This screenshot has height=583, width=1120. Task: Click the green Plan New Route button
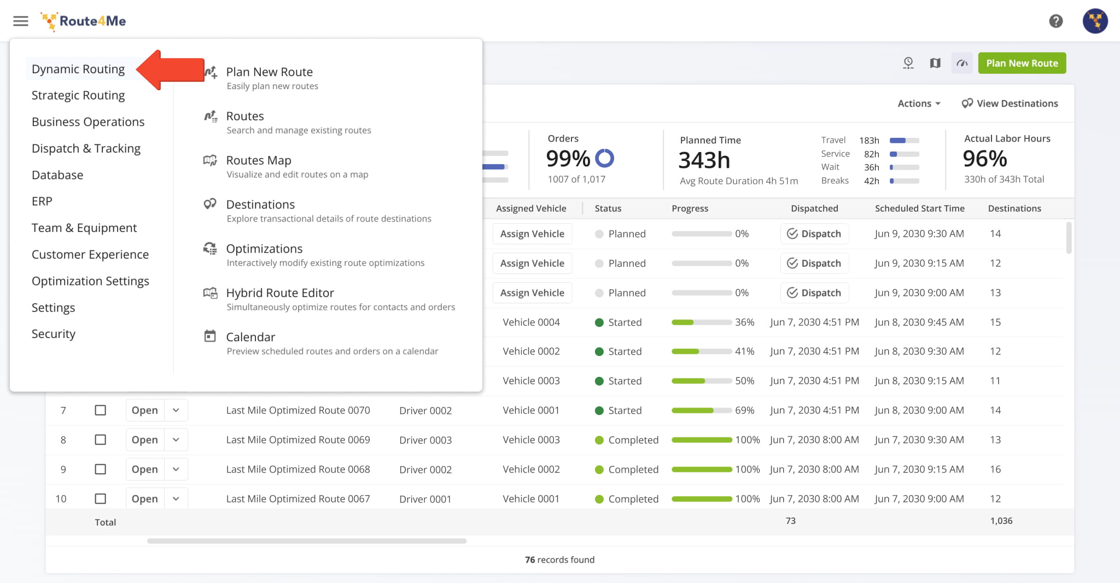(x=1022, y=63)
